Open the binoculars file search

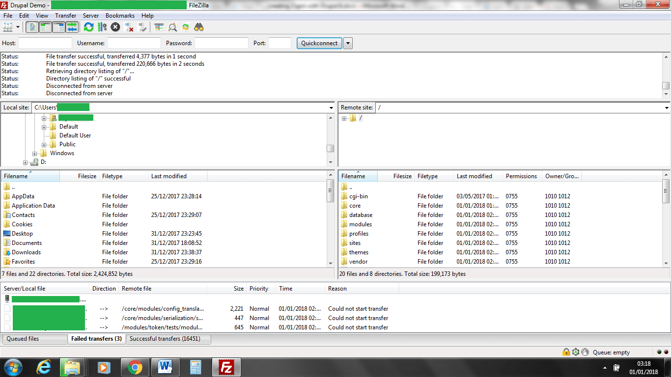(199, 27)
